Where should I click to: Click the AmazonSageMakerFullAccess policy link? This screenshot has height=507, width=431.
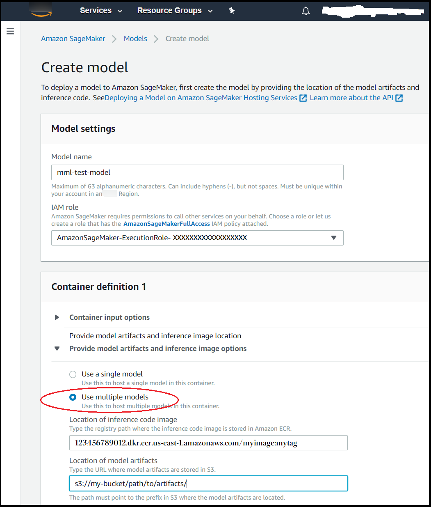166,224
